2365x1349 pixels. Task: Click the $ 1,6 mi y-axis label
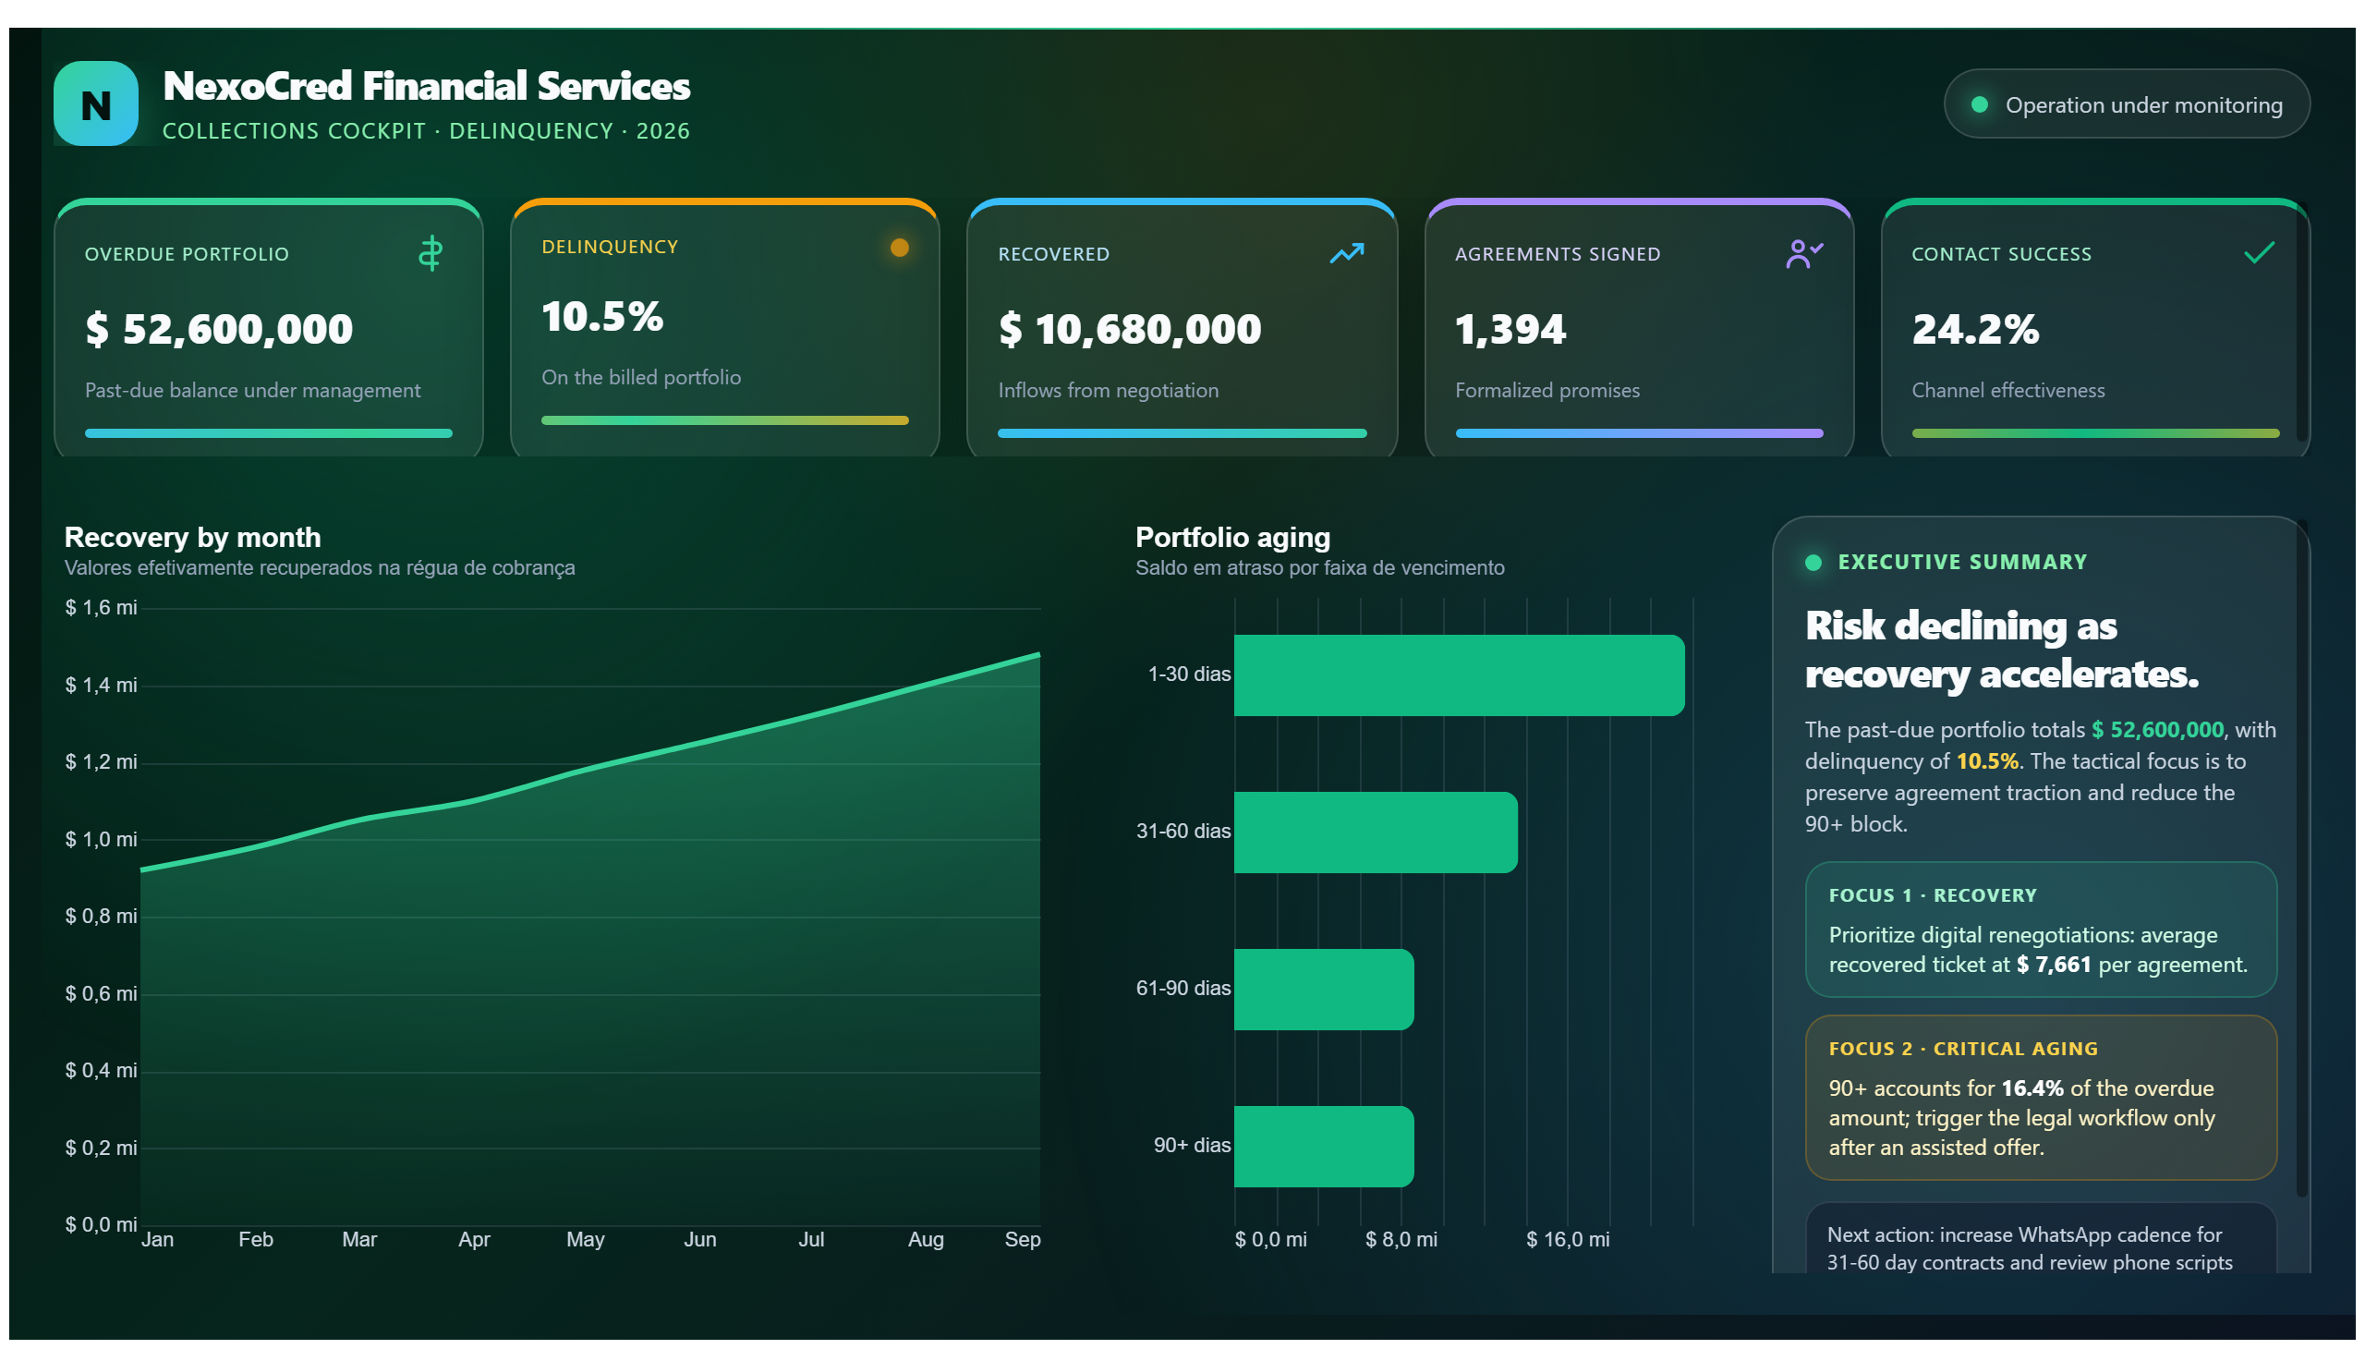tap(101, 608)
